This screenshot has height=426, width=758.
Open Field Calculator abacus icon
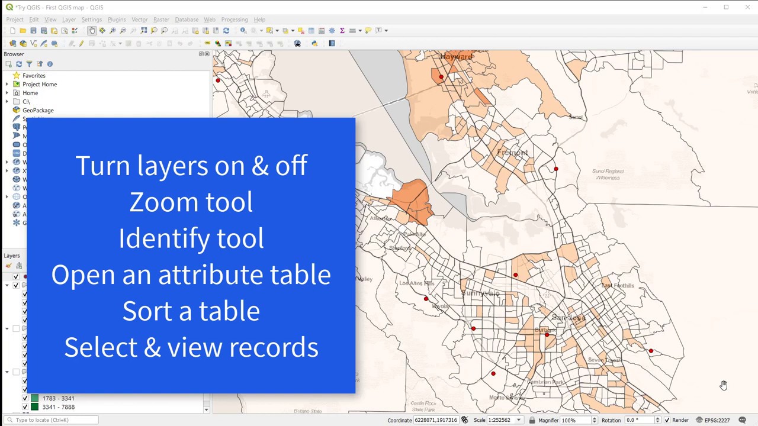point(322,30)
